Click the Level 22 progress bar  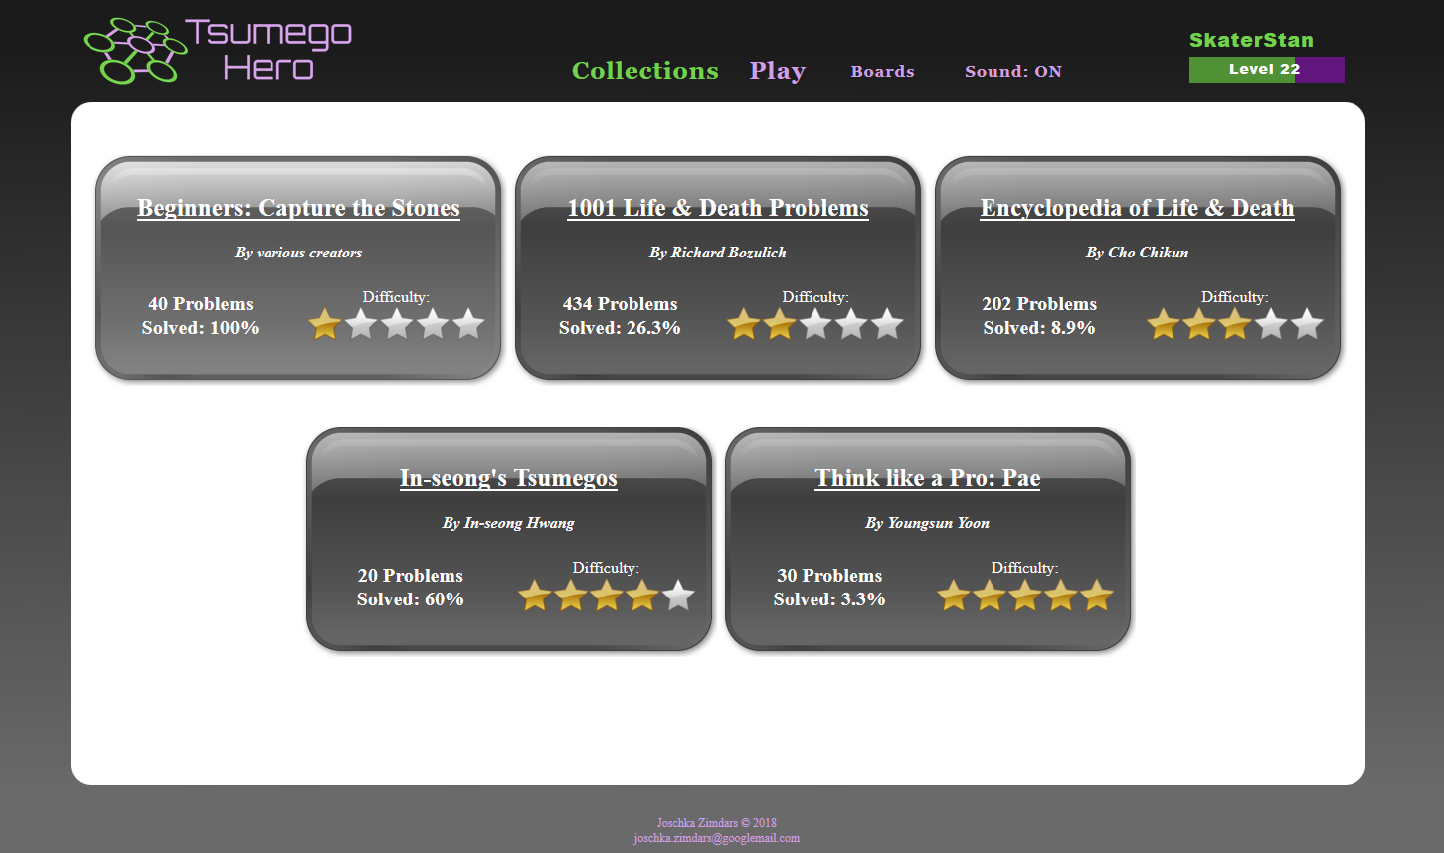point(1266,69)
